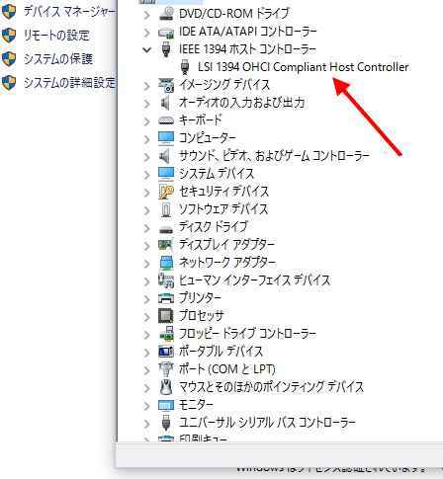Screen dimensions: 443x479
Task: Click the DVD/CD-ROM ドライブ disc icon
Action: (166, 14)
